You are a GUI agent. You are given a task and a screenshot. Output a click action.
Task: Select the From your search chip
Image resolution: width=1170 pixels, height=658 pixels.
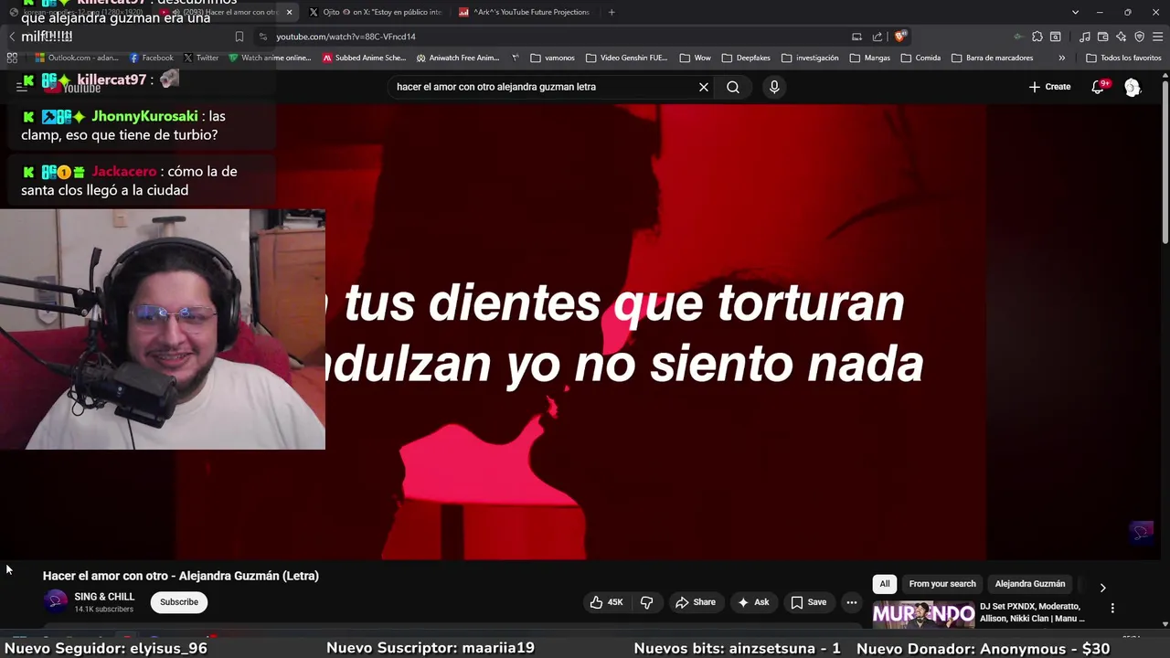(x=942, y=584)
